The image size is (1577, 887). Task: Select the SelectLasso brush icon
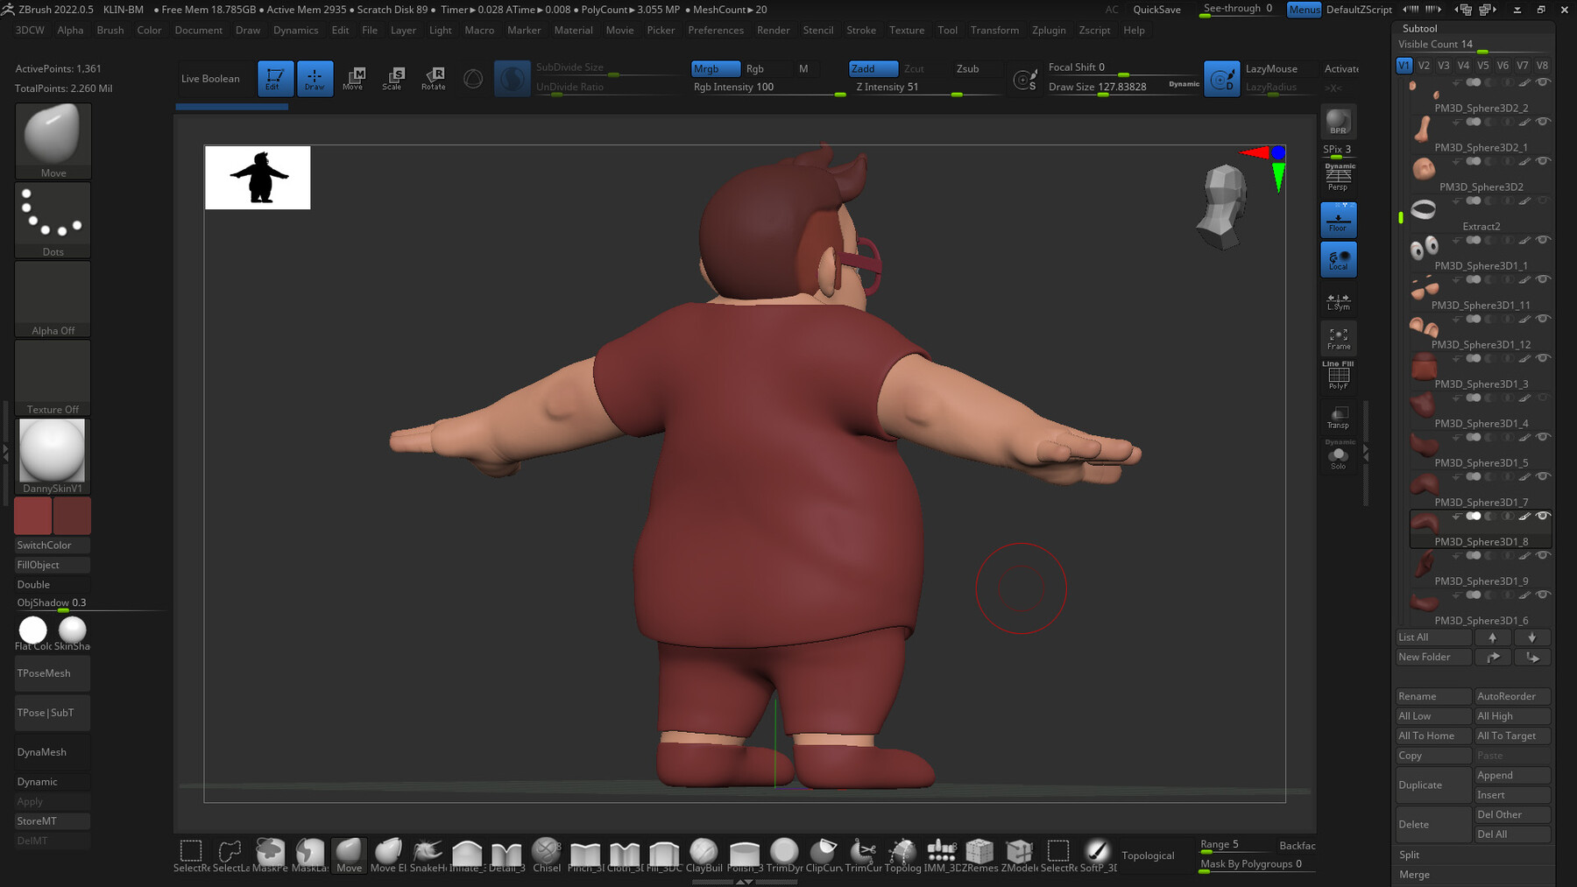230,855
